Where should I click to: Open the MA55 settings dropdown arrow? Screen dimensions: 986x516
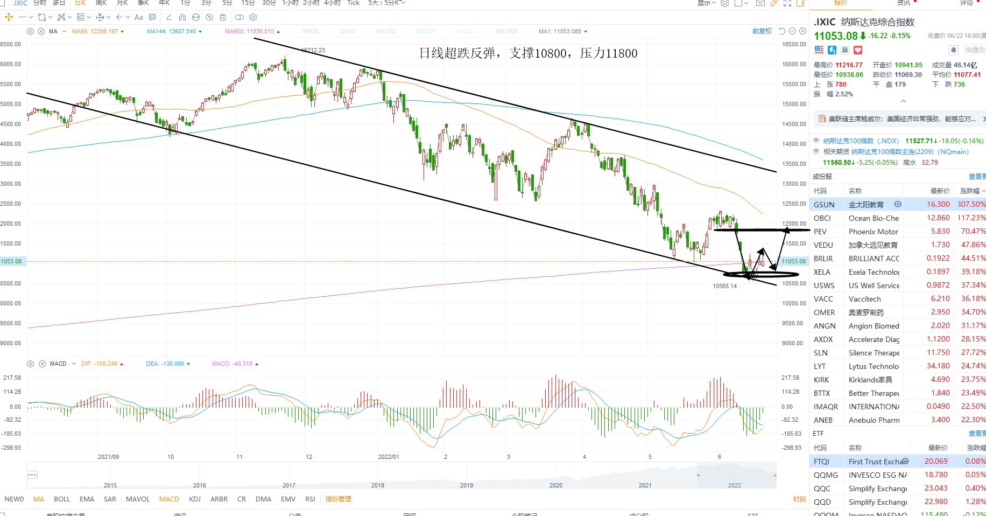[122, 31]
